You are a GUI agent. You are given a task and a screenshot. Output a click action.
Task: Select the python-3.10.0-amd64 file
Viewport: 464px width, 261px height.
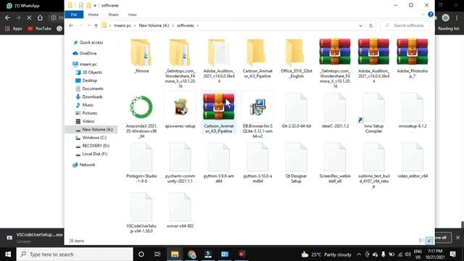257,163
